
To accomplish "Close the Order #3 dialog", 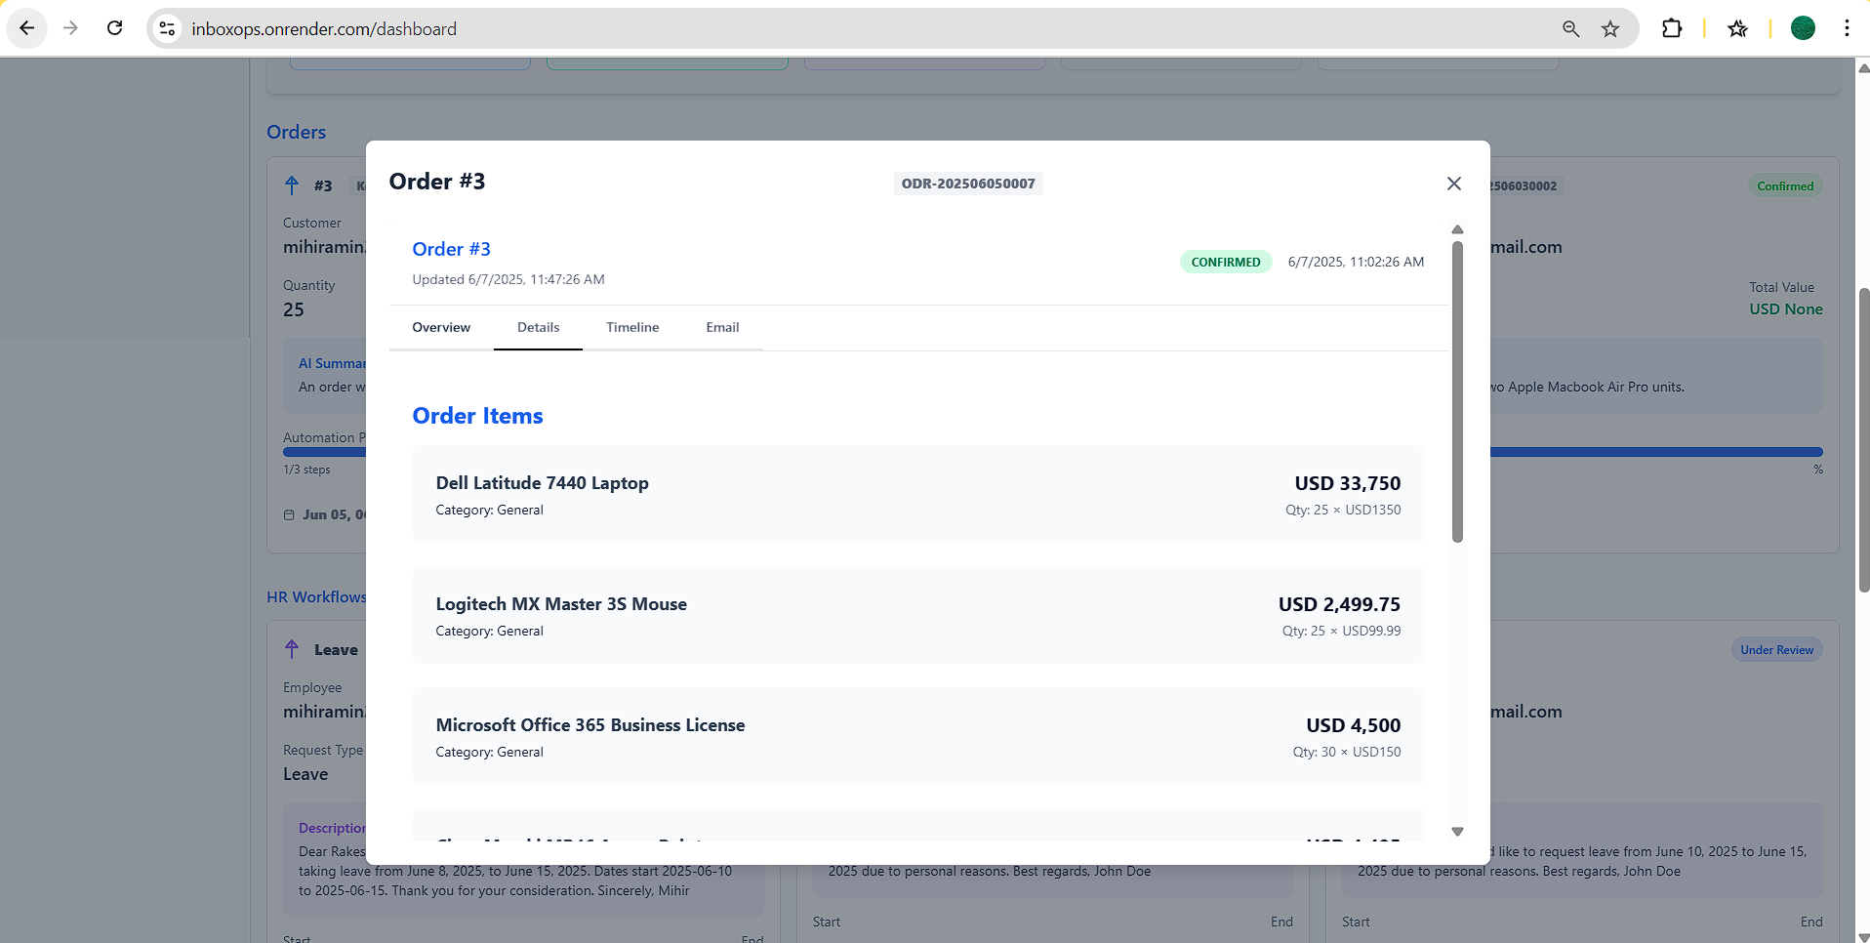I will (x=1454, y=184).
